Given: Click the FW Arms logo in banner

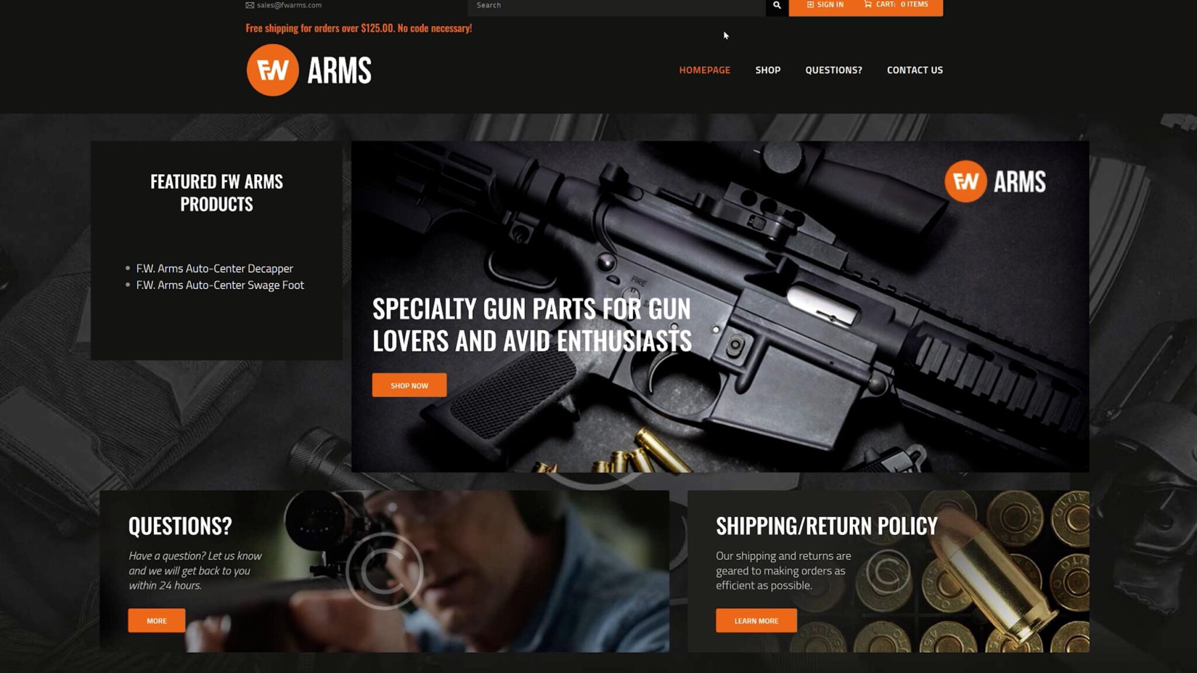Looking at the screenshot, I should click(995, 182).
